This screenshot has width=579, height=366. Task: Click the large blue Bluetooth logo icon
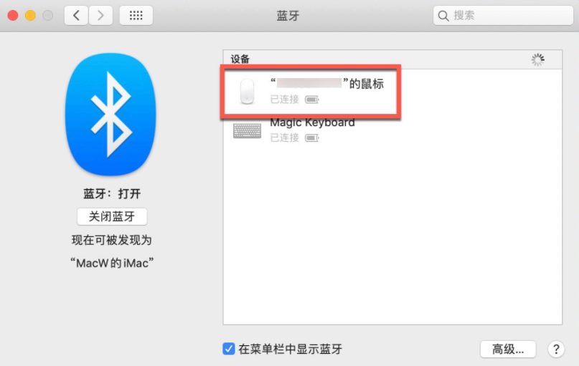(110, 115)
